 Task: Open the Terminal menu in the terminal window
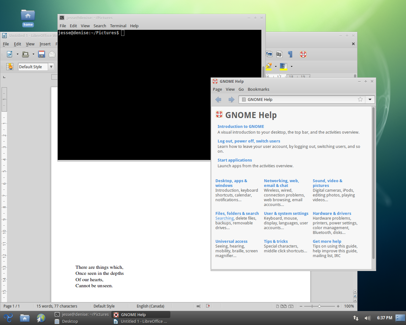coord(118,26)
